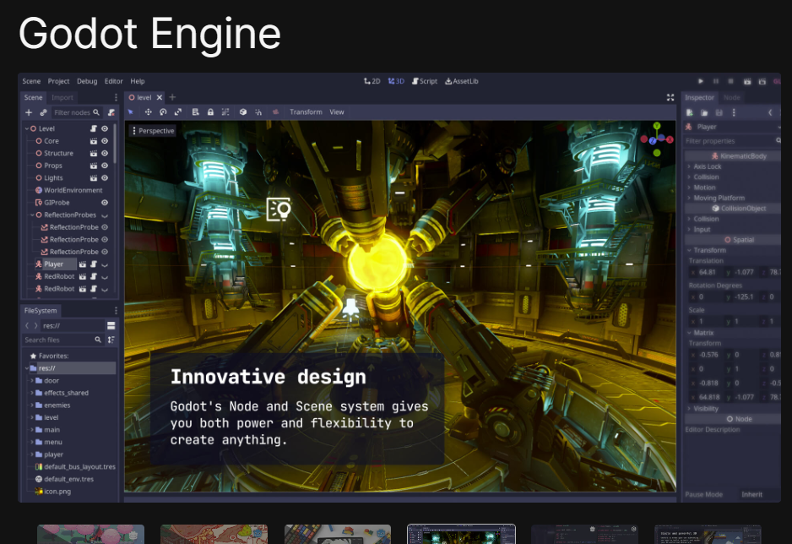Click the Filter nodes search field

click(77, 112)
